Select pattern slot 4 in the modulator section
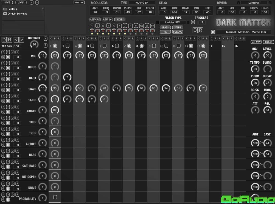Image resolution: width=275 pixels, height=204 pixels. pyautogui.click(x=108, y=26)
